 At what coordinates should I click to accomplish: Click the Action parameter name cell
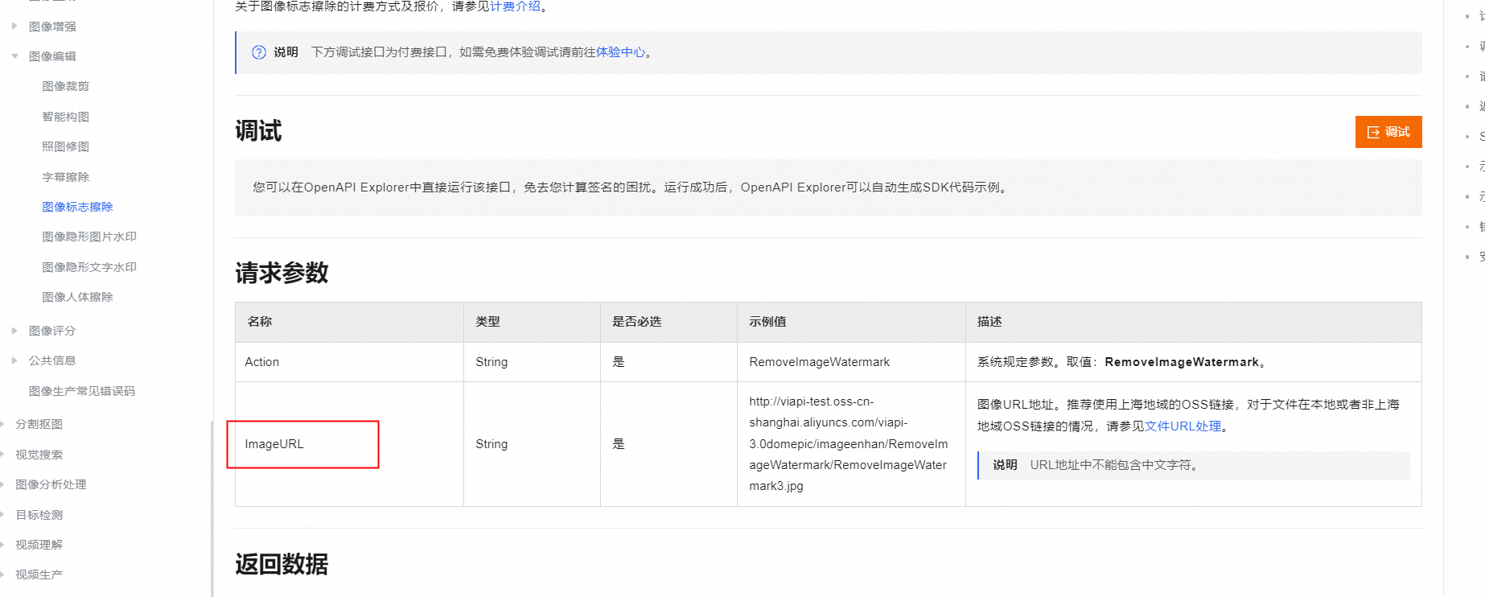349,362
